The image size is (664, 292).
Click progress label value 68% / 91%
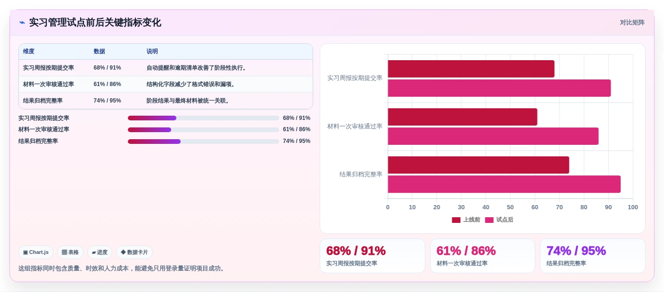(x=297, y=118)
